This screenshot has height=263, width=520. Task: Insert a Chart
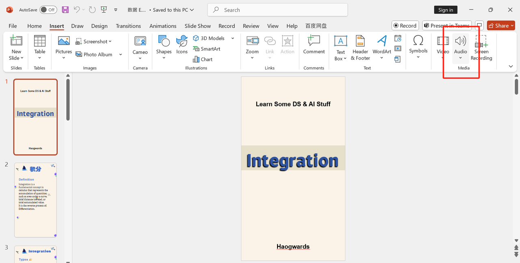click(x=202, y=59)
